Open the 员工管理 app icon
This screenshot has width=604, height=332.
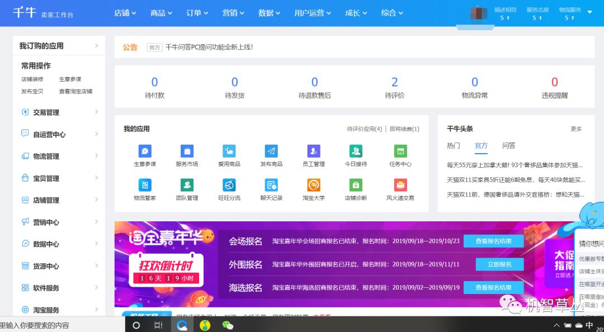[314, 151]
